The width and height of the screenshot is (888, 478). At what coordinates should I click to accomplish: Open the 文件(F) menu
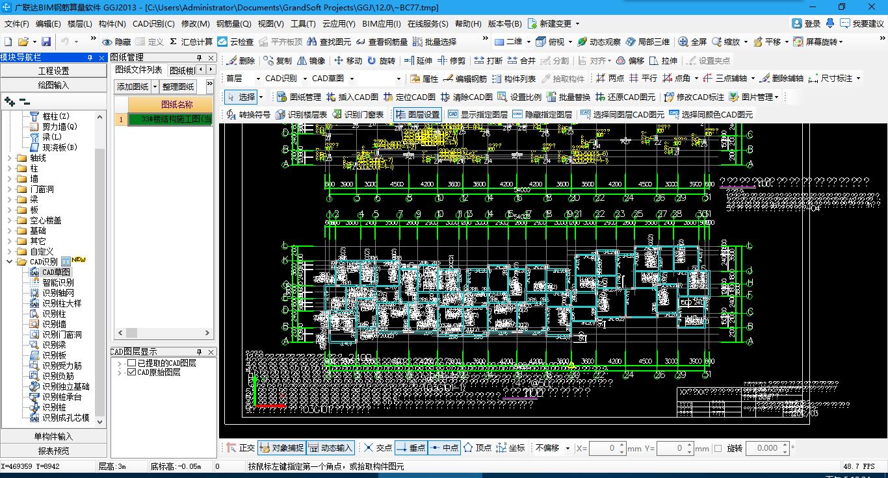17,23
